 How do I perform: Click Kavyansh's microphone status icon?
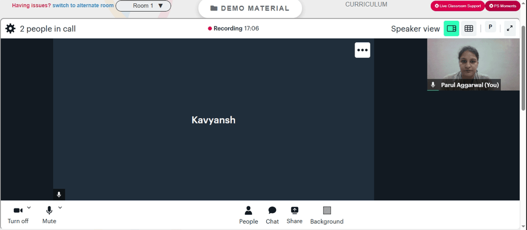pos(59,195)
